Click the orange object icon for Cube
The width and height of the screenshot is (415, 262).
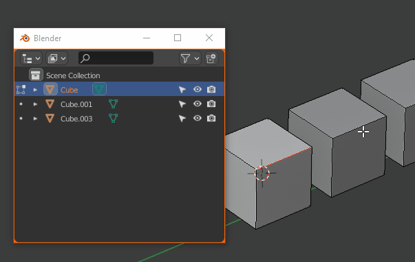click(50, 89)
